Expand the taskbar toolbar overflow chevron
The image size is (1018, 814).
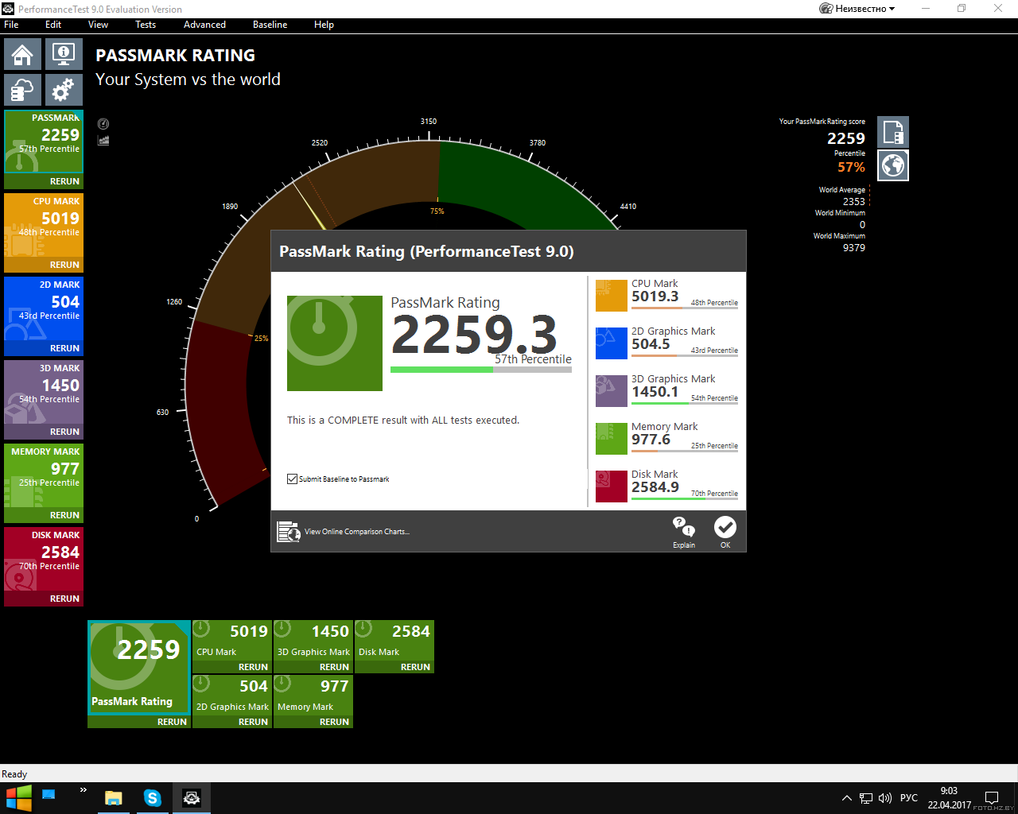click(83, 790)
